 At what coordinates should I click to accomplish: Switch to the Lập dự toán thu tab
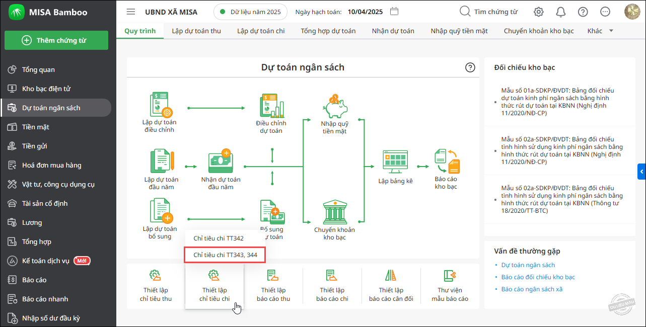tap(196, 31)
